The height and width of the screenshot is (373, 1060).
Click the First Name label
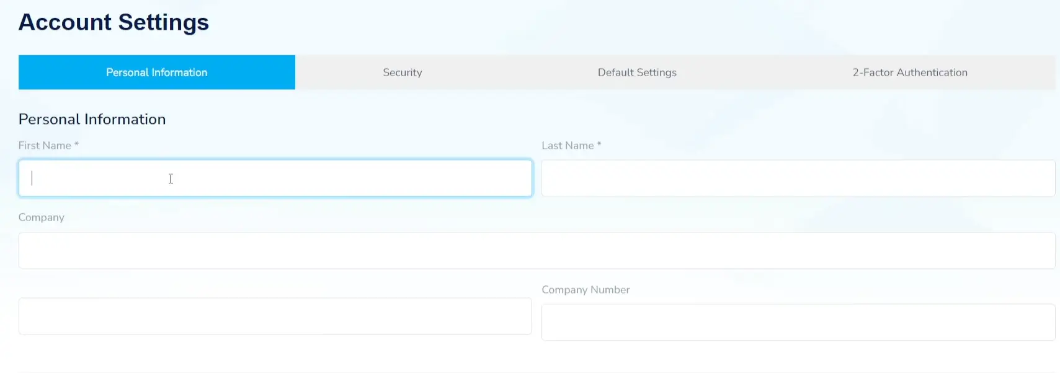(48, 146)
